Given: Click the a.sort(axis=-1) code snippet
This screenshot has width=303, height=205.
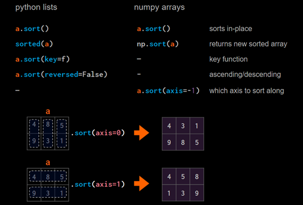Looking at the screenshot, I should pyautogui.click(x=168, y=91).
